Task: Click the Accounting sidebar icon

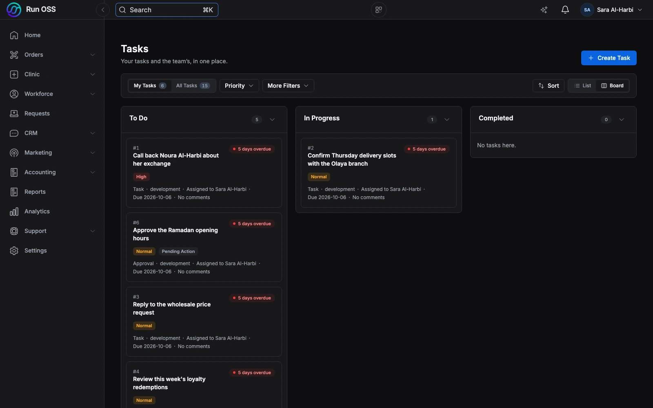Action: (14, 172)
